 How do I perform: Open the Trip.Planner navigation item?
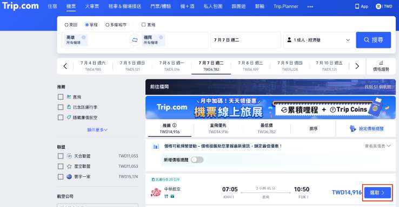click(286, 6)
